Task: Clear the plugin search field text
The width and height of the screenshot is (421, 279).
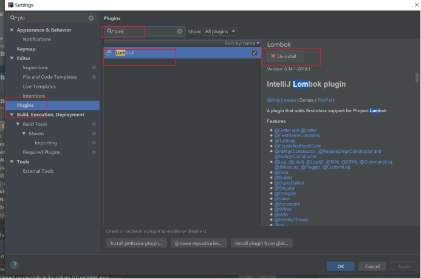Action: pyautogui.click(x=180, y=32)
